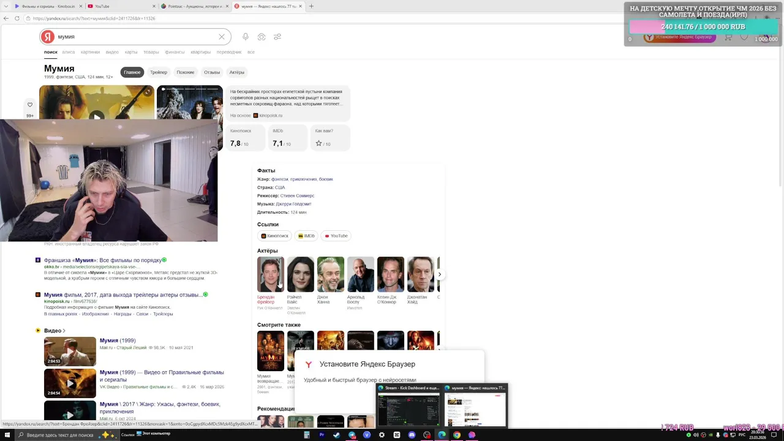Select the Главное pill
The image size is (784, 441).
pyautogui.click(x=132, y=72)
